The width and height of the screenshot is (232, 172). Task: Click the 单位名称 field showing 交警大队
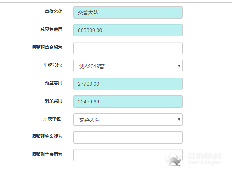click(128, 12)
